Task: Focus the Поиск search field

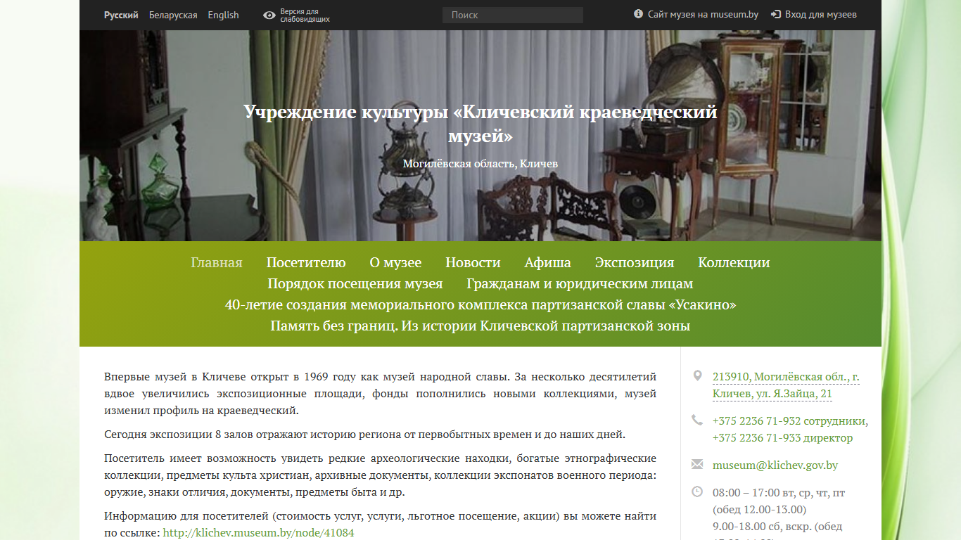Action: [x=513, y=15]
